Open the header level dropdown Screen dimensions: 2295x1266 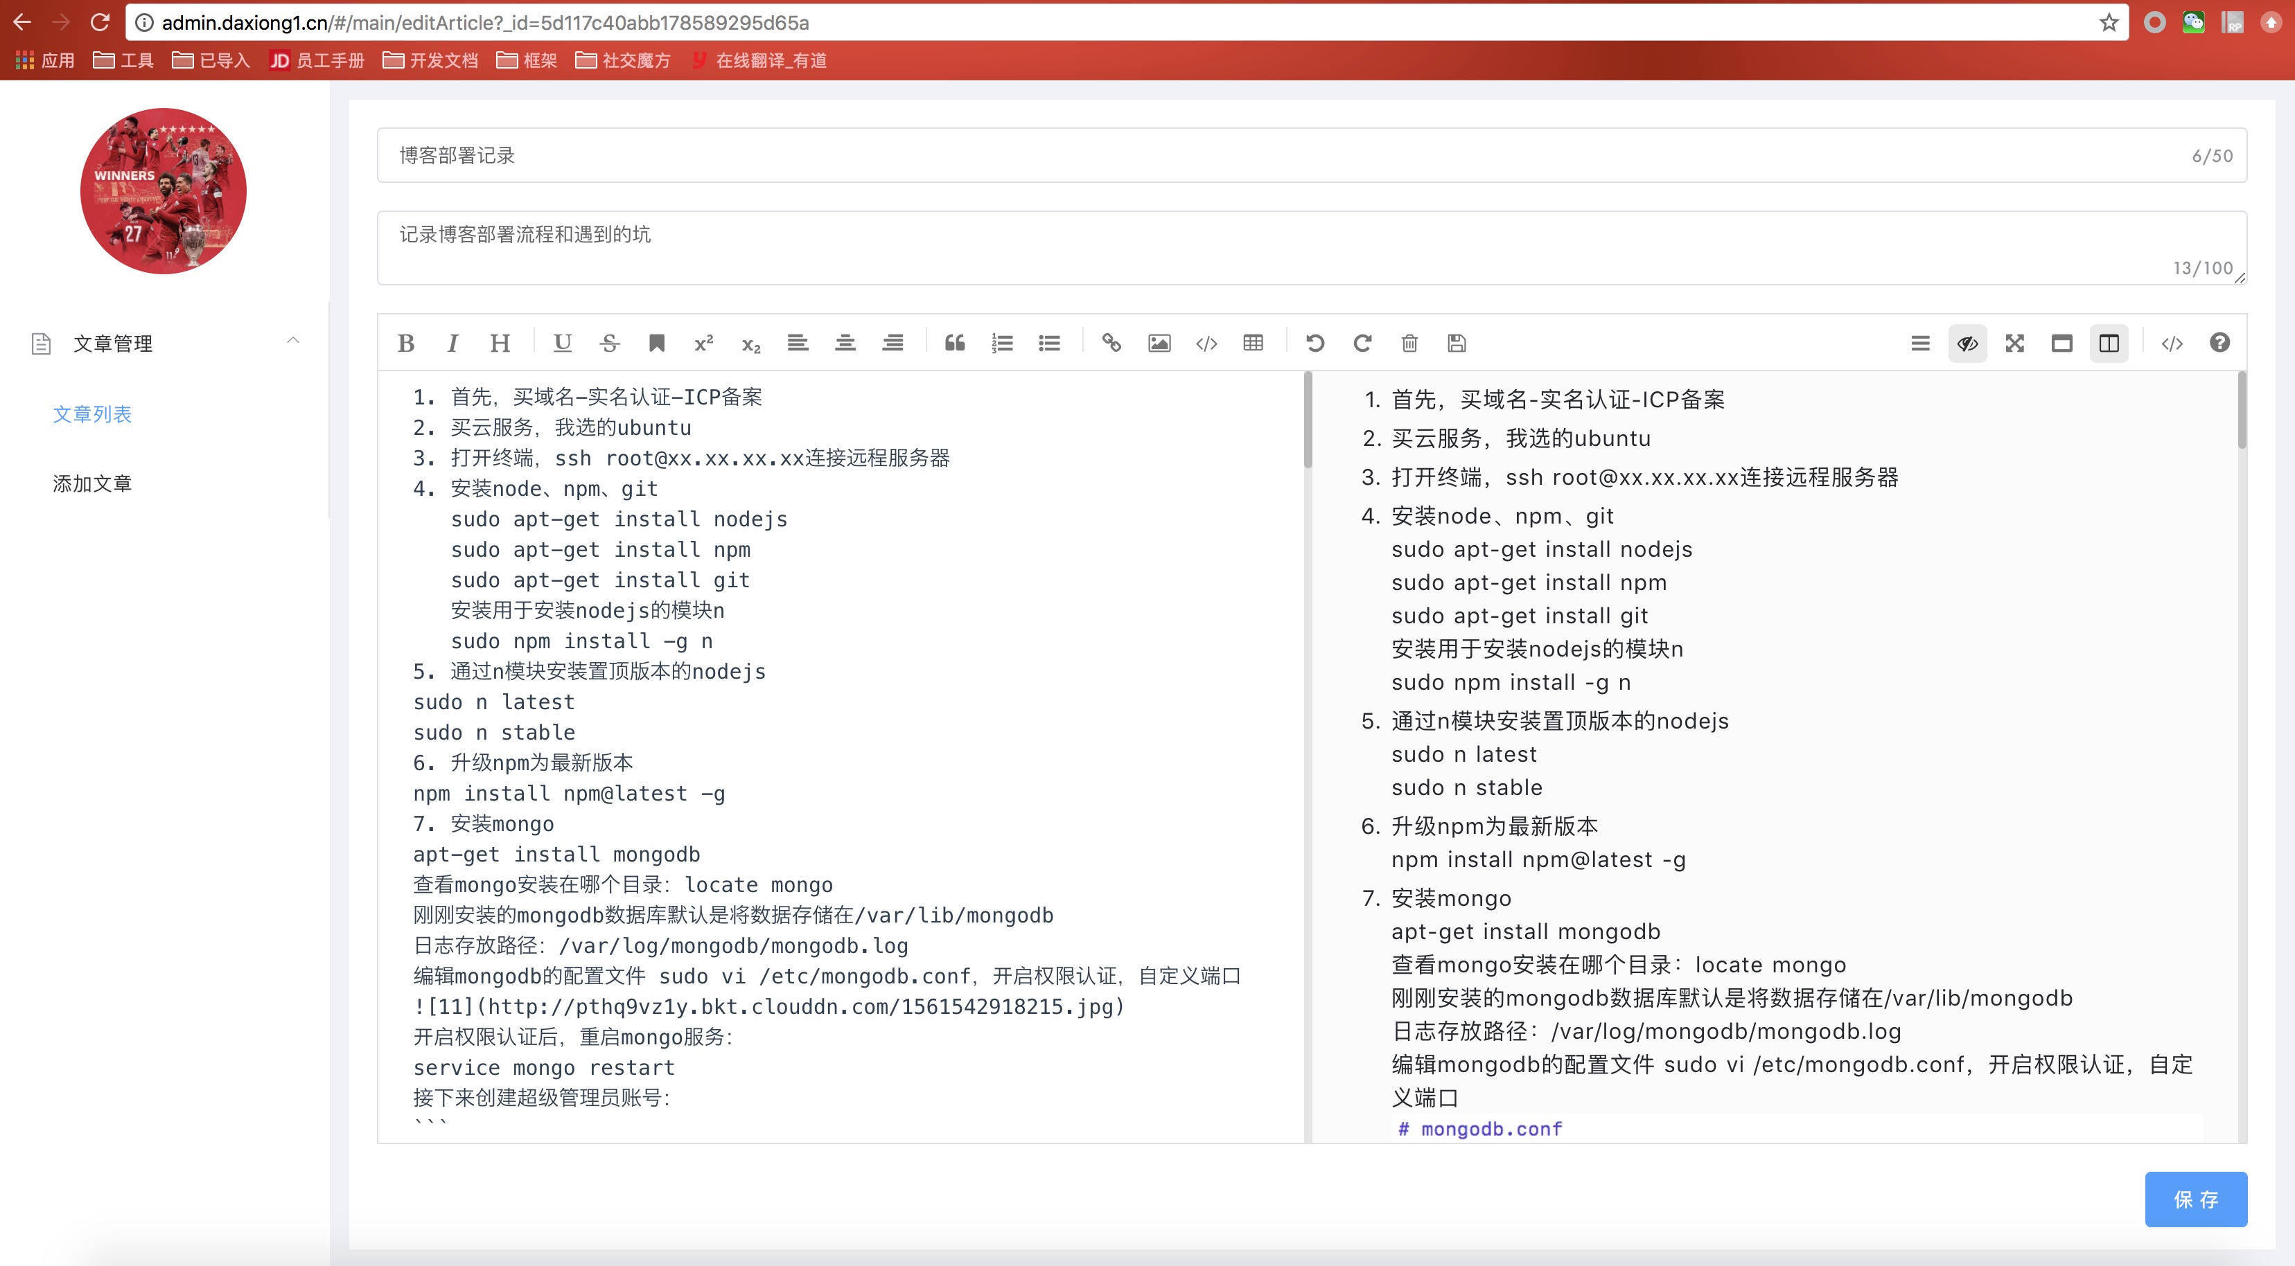pyautogui.click(x=500, y=343)
